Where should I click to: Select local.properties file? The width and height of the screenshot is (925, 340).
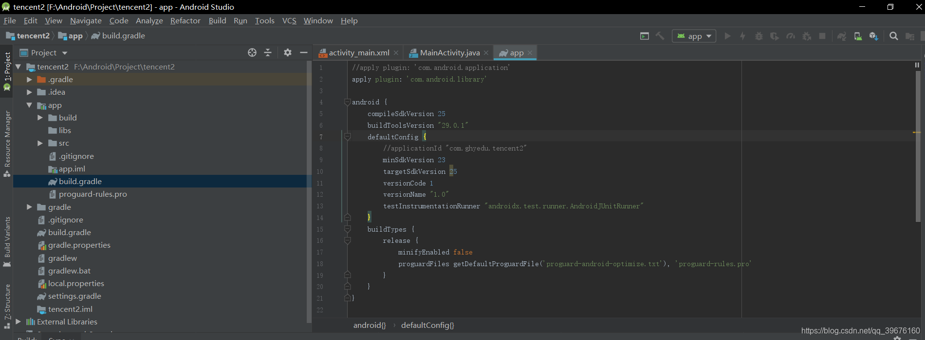coord(76,283)
